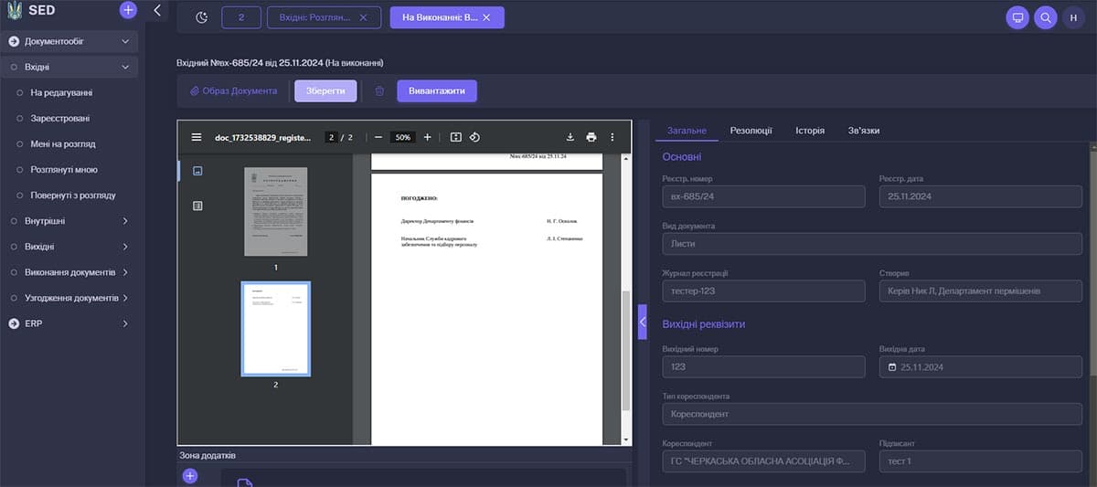Click the plus icon next to SED logo
Viewport: 1097px width, 487px height.
[128, 11]
